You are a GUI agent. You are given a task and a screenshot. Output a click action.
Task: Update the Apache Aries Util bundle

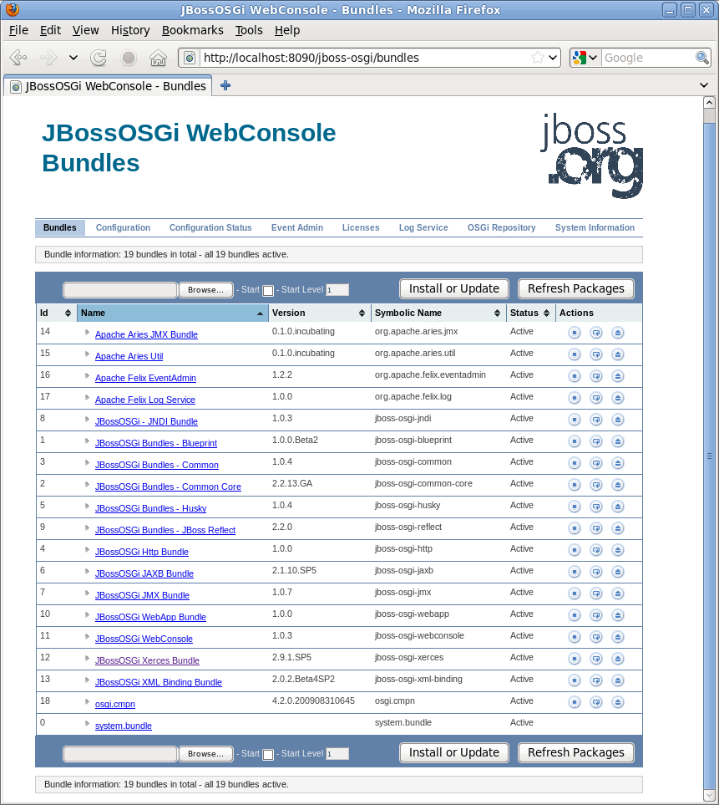coord(596,354)
